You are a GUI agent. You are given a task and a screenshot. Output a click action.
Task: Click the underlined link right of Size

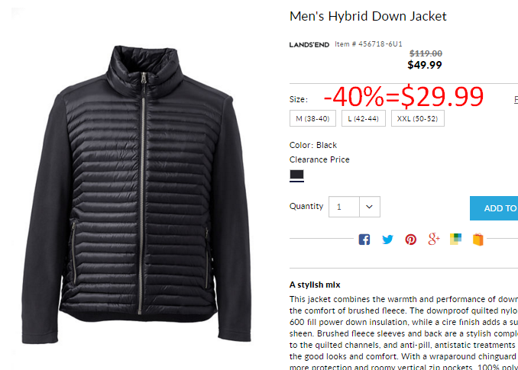click(516, 99)
